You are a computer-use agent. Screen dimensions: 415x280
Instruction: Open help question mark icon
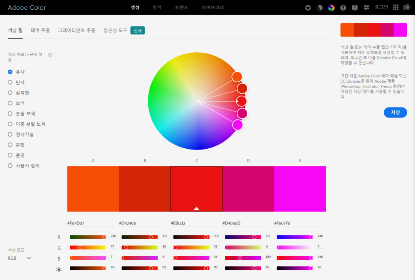[343, 8]
